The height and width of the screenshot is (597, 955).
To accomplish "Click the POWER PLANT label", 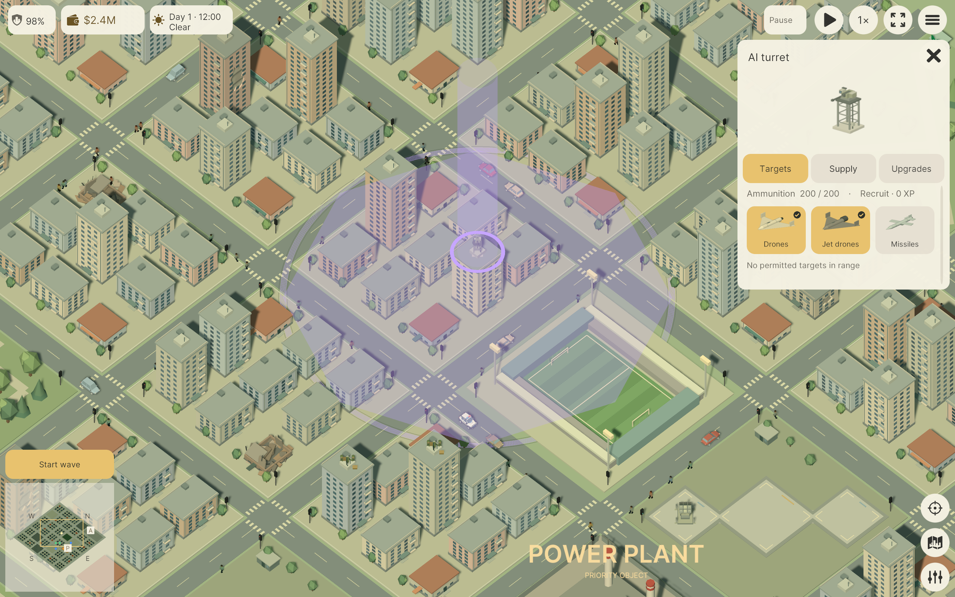I will (616, 554).
